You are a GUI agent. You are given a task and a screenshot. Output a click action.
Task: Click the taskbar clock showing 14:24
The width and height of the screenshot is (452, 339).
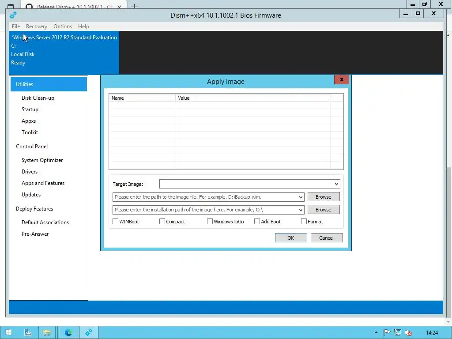(x=432, y=333)
